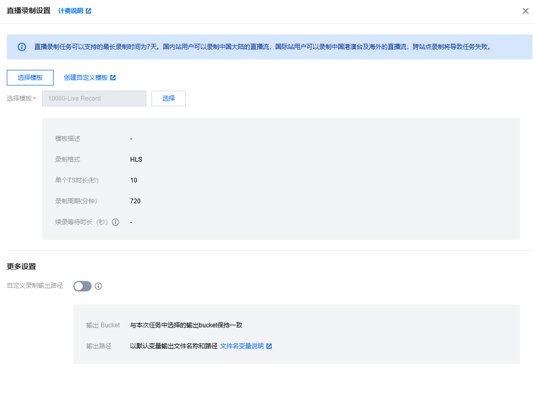Screen dimensions: 534x404
Task: Click the 直播录制设置 dialog title
Action: 29,11
